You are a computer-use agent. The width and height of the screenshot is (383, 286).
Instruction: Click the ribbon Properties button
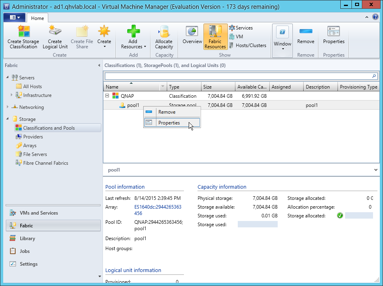pyautogui.click(x=334, y=36)
